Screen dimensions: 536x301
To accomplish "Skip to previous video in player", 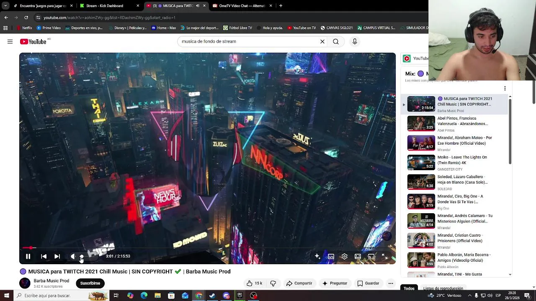I will click(x=44, y=256).
